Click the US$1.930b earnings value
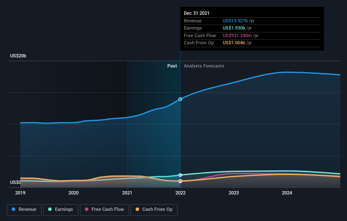347x221 pixels. point(234,28)
